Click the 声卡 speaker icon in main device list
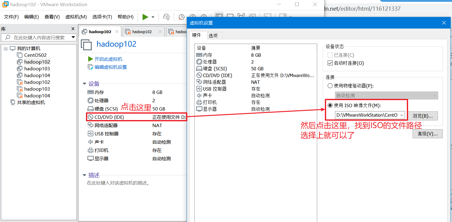The width and height of the screenshot is (452, 222). click(91, 142)
